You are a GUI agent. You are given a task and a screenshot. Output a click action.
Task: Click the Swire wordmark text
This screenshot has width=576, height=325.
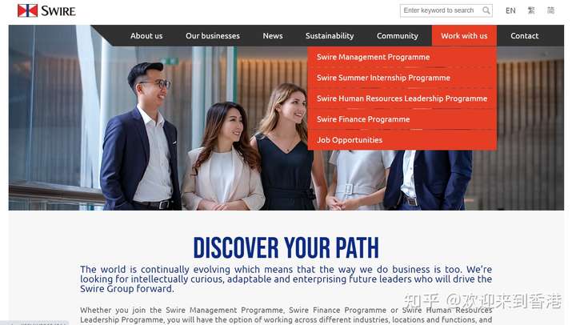(x=58, y=11)
